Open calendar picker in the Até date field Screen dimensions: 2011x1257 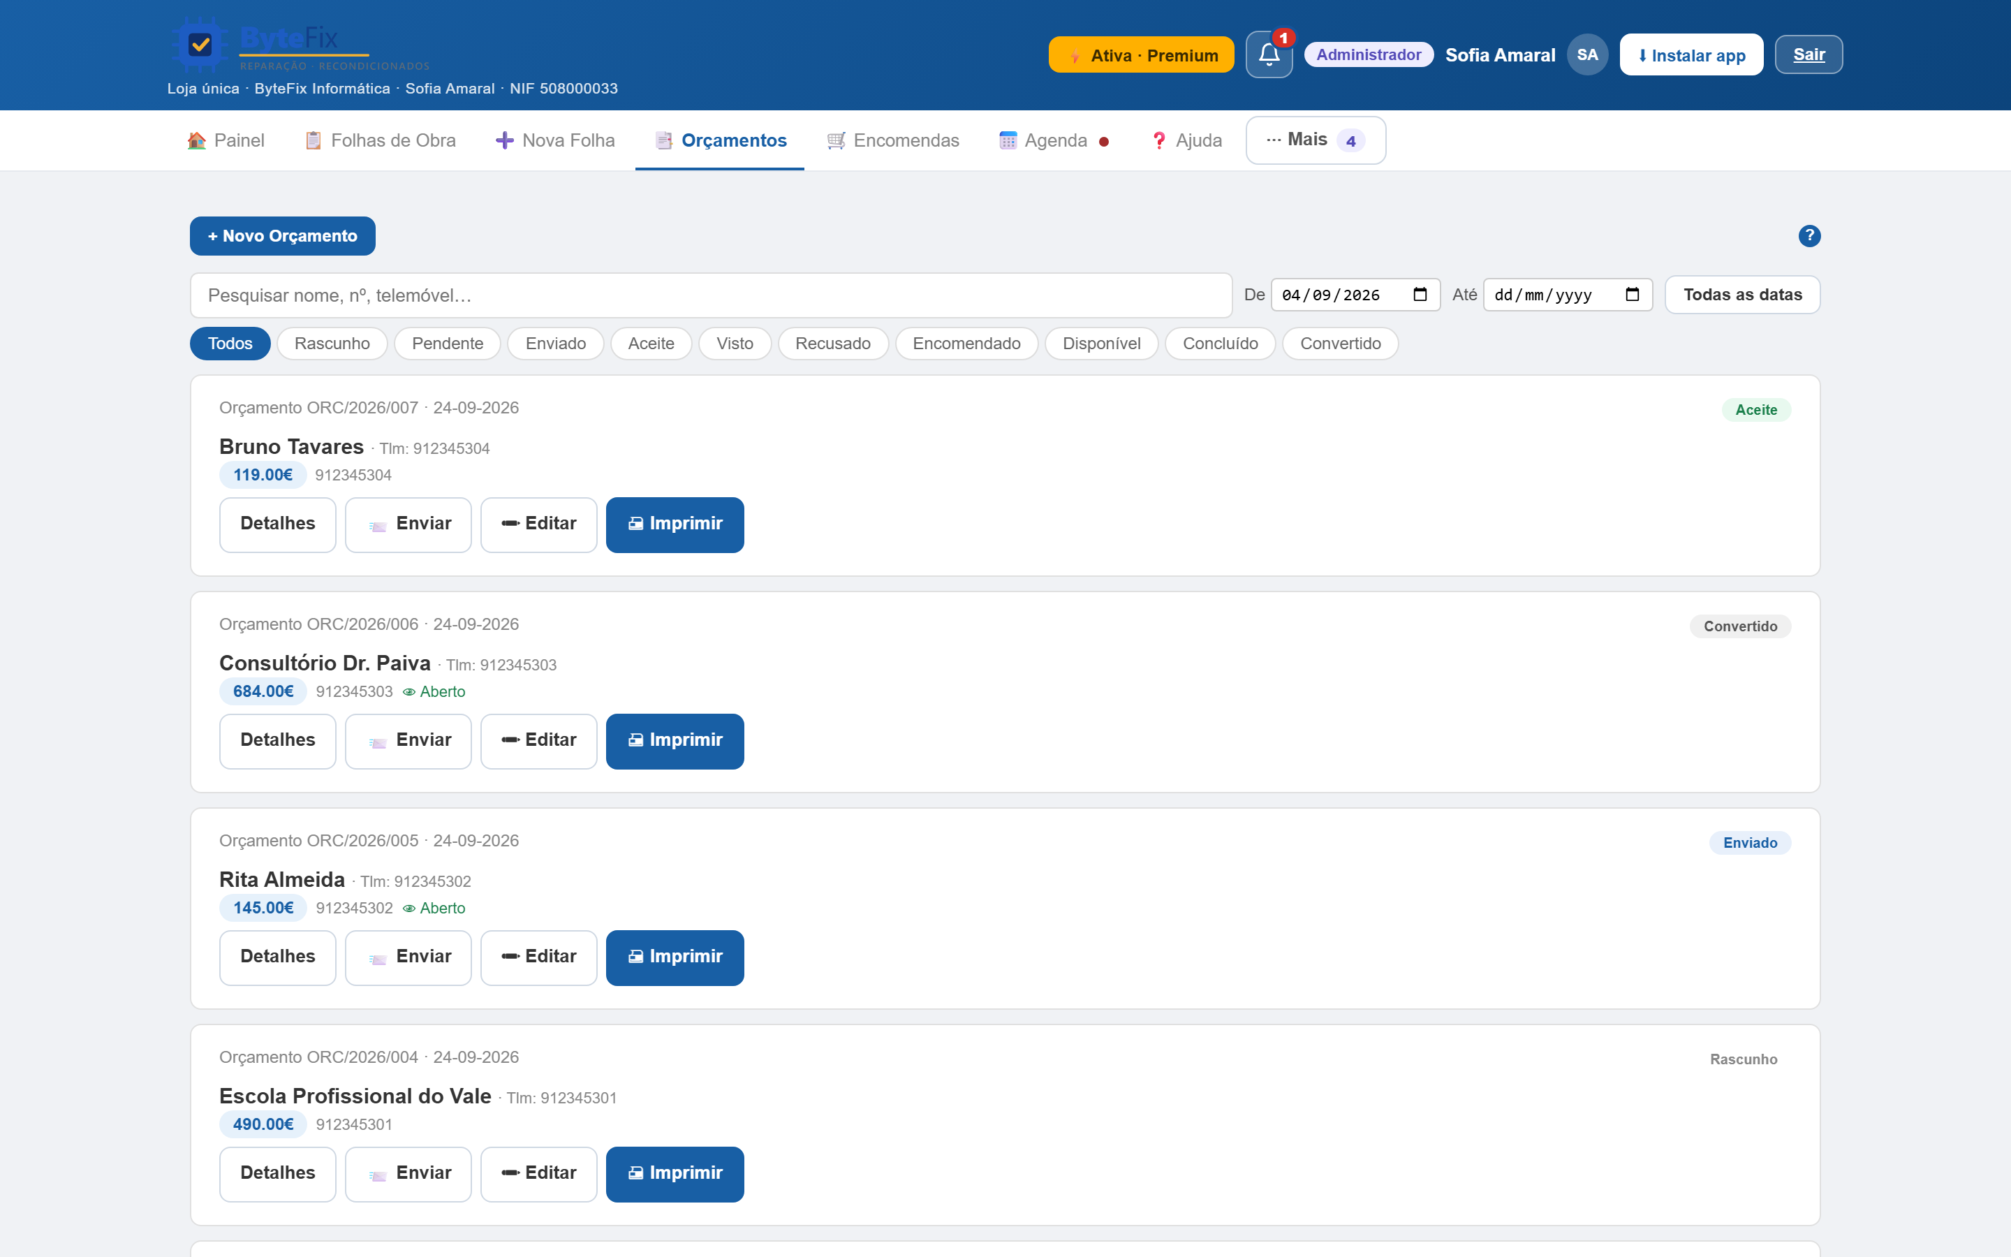click(1632, 295)
